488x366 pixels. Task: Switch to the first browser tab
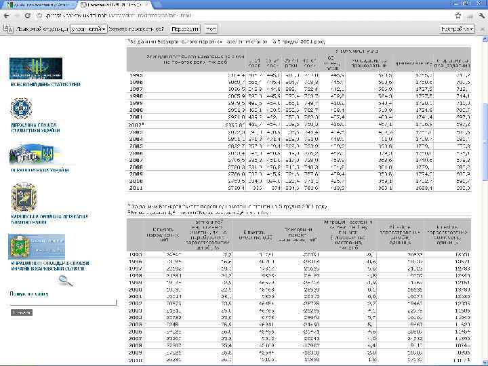(x=39, y=5)
